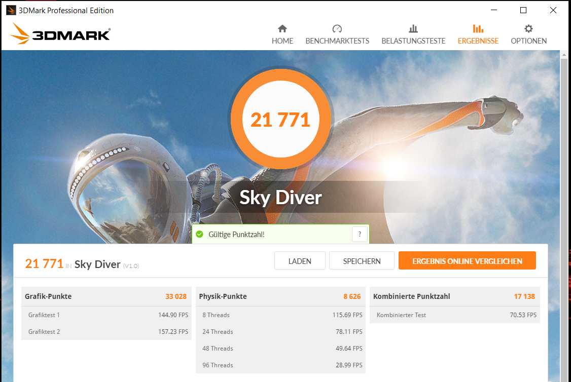Click the SPEICHERN button
This screenshot has width=571, height=382.
tap(362, 261)
